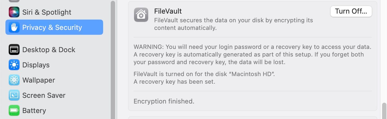
Task: Open the Siri & Spotlight text label
Action: click(47, 12)
